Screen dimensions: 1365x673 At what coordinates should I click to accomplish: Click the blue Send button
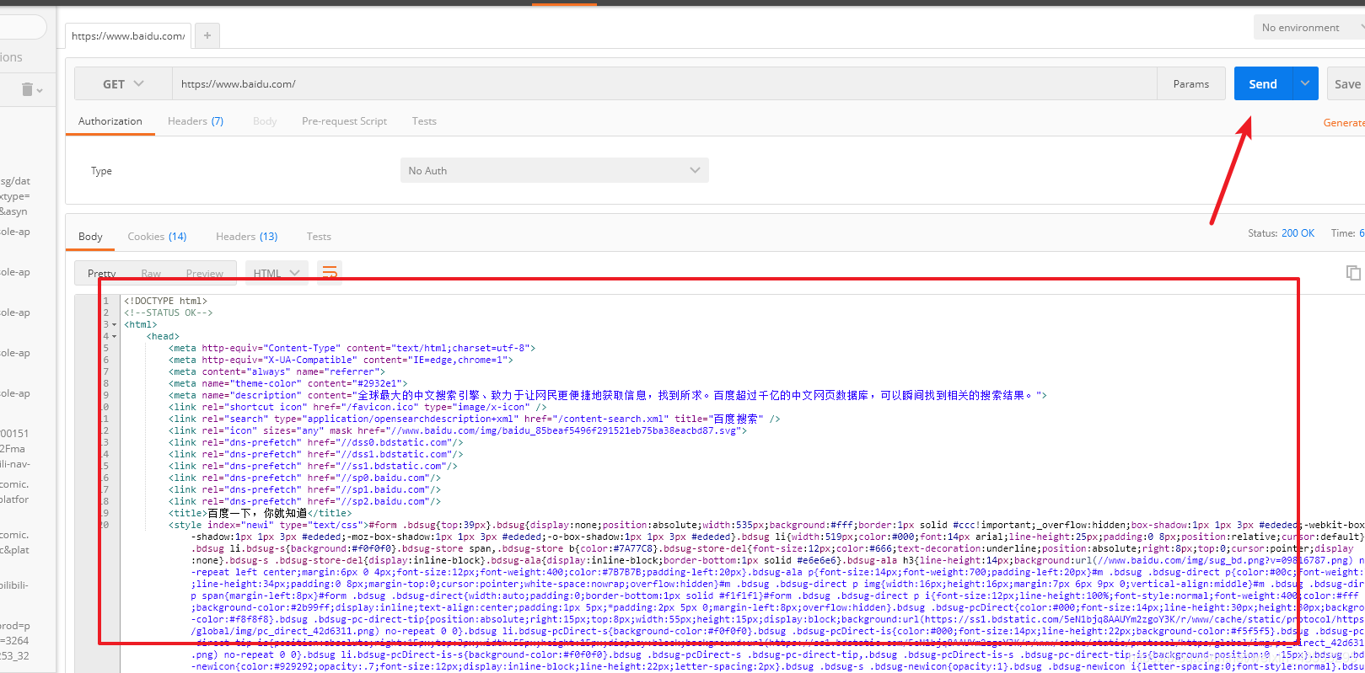[1263, 83]
